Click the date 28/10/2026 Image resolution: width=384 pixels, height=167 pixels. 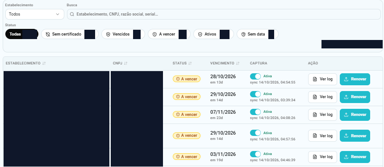click(x=223, y=77)
